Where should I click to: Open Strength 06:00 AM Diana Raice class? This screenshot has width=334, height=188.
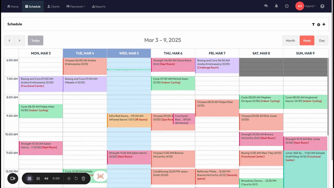pos(173,65)
